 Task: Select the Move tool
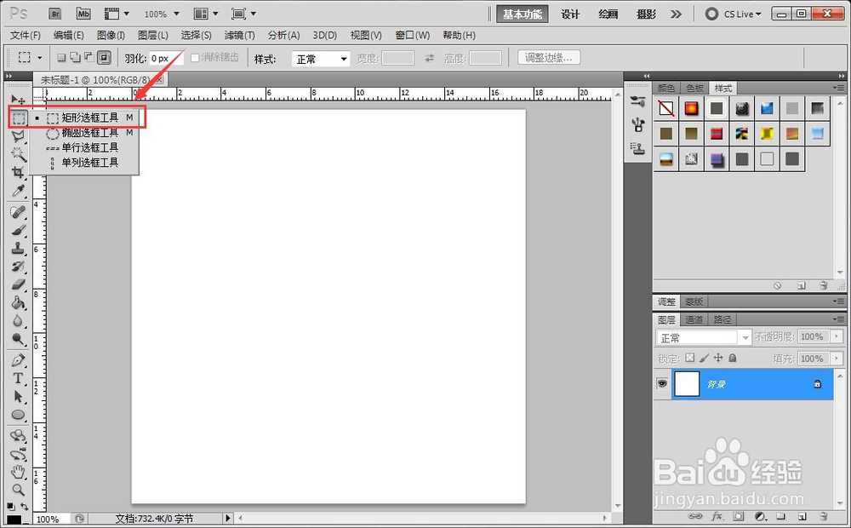[x=18, y=100]
